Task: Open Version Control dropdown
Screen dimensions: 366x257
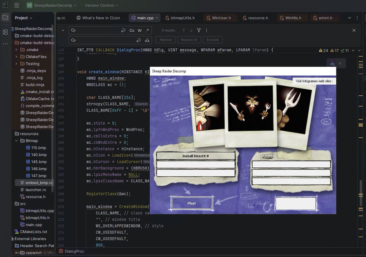Action: coord(101,5)
